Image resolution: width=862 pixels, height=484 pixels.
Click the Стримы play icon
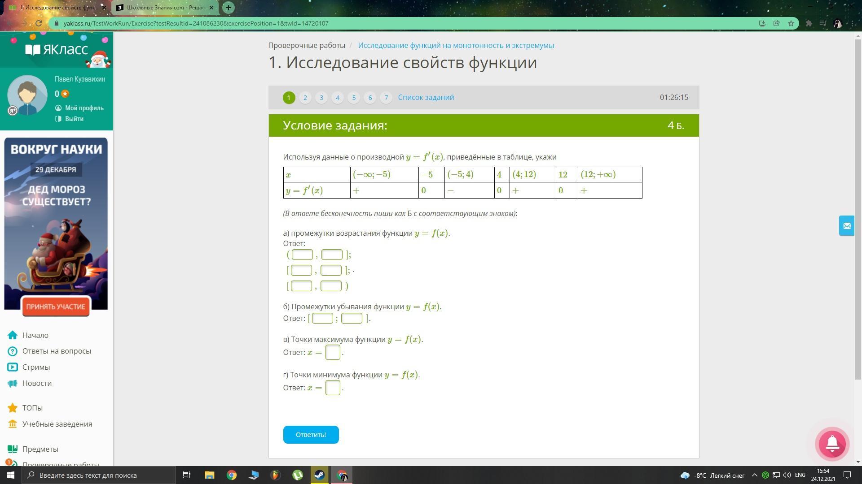coord(13,367)
